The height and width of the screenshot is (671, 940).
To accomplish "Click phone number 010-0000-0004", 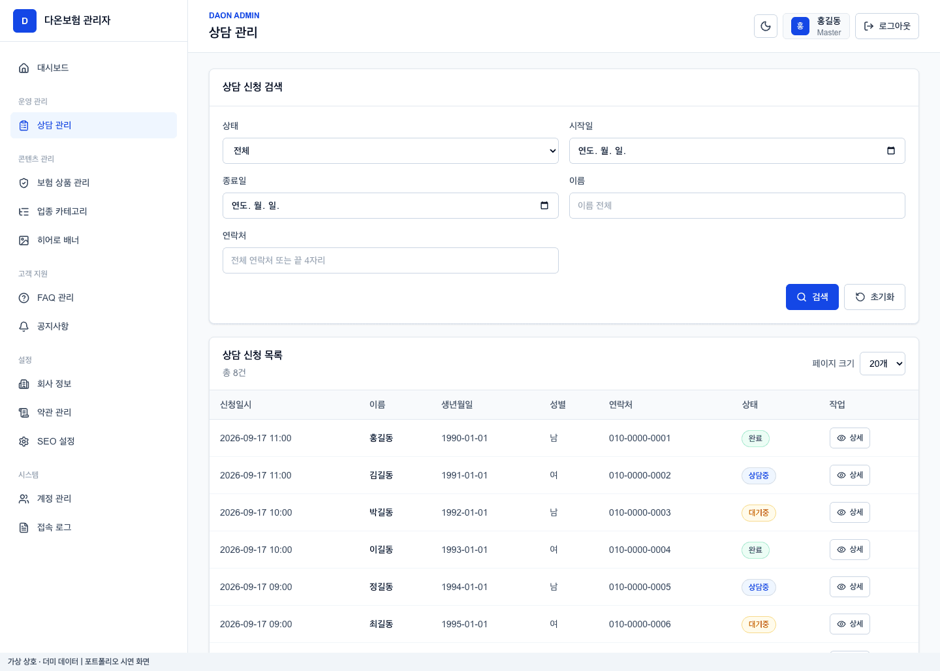I will (x=640, y=550).
